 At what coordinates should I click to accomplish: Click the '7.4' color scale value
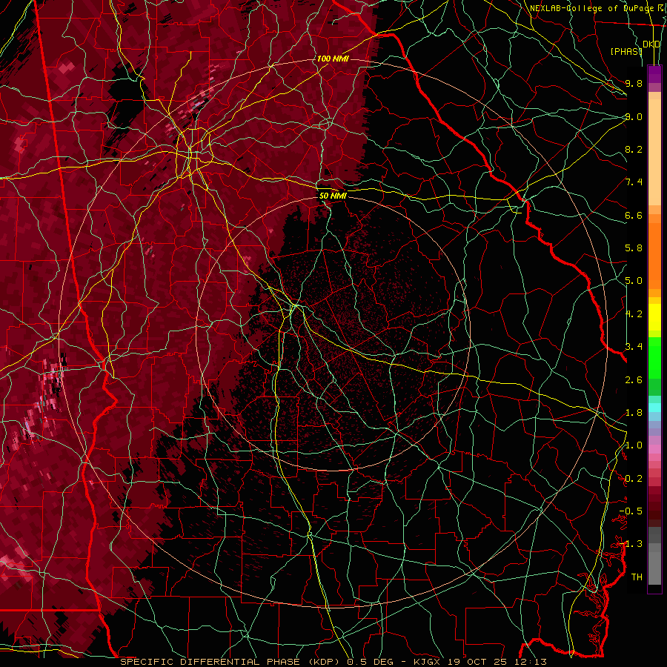pos(634,182)
